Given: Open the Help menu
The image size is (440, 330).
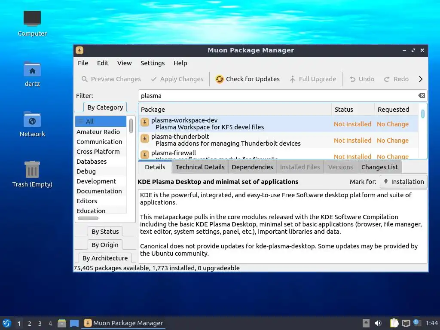Looking at the screenshot, I should [x=180, y=63].
